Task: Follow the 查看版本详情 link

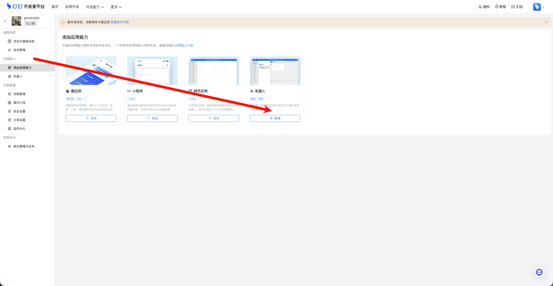Action: [x=119, y=22]
